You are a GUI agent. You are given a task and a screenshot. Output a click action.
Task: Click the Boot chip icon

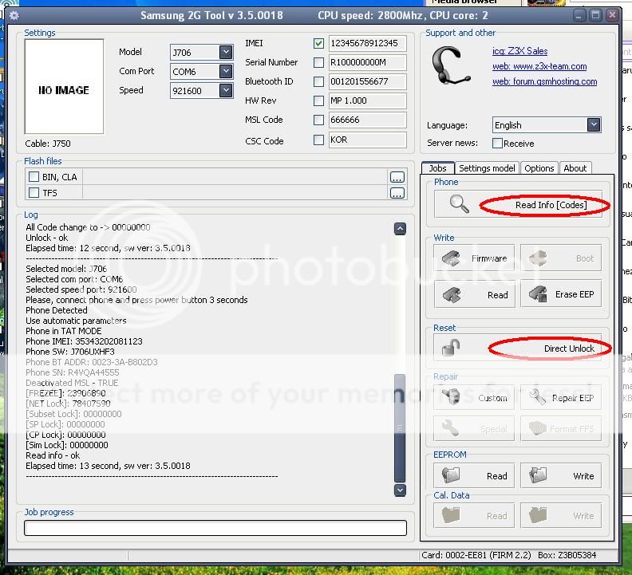(538, 258)
